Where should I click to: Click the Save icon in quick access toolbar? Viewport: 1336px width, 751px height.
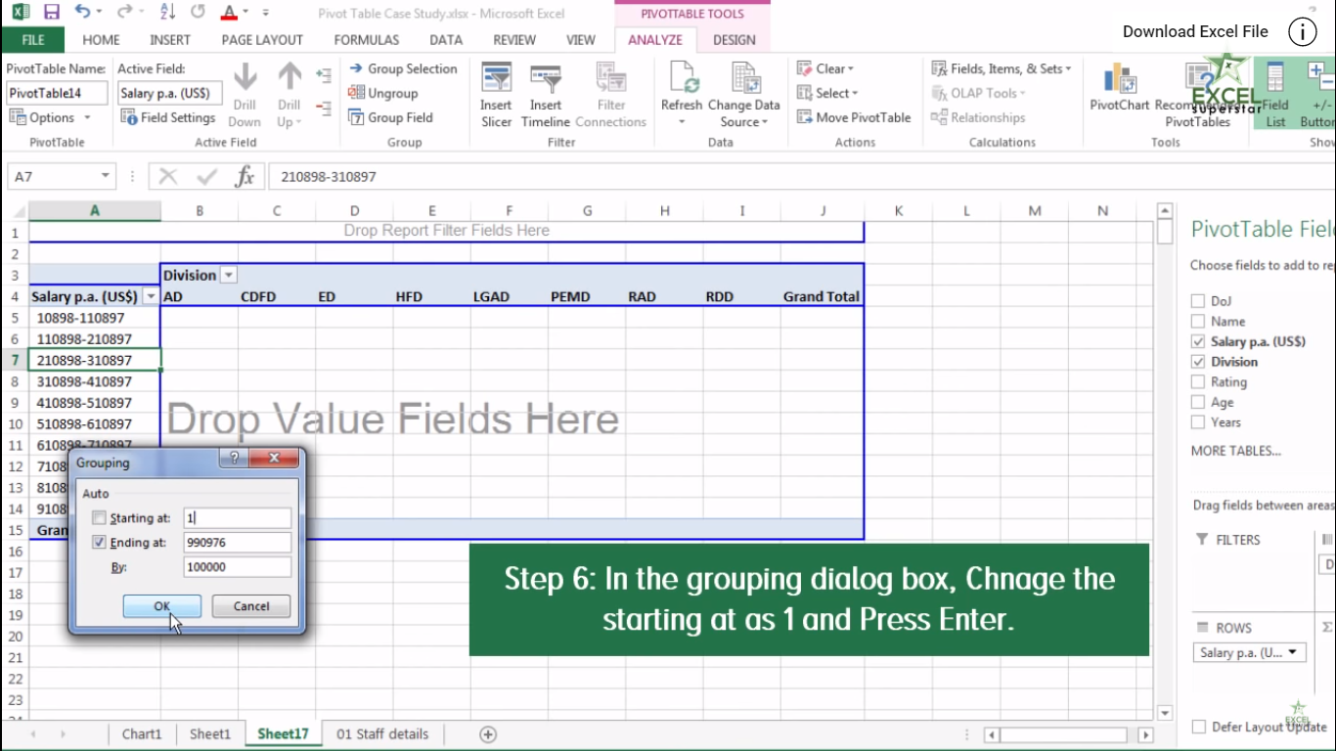(x=52, y=13)
